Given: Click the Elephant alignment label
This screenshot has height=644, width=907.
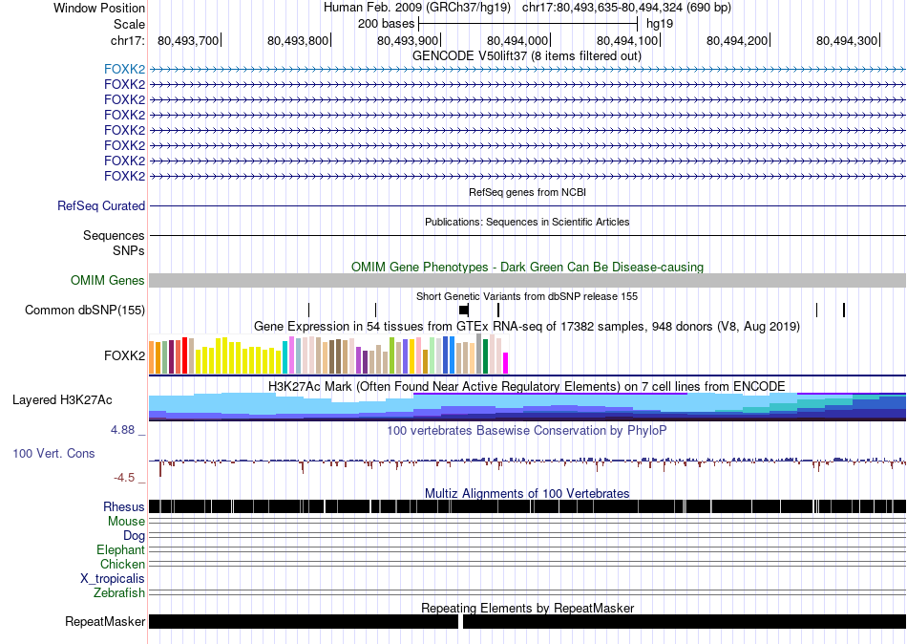Looking at the screenshot, I should (120, 550).
